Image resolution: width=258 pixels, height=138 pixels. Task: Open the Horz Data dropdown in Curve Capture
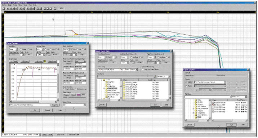tap(13, 49)
